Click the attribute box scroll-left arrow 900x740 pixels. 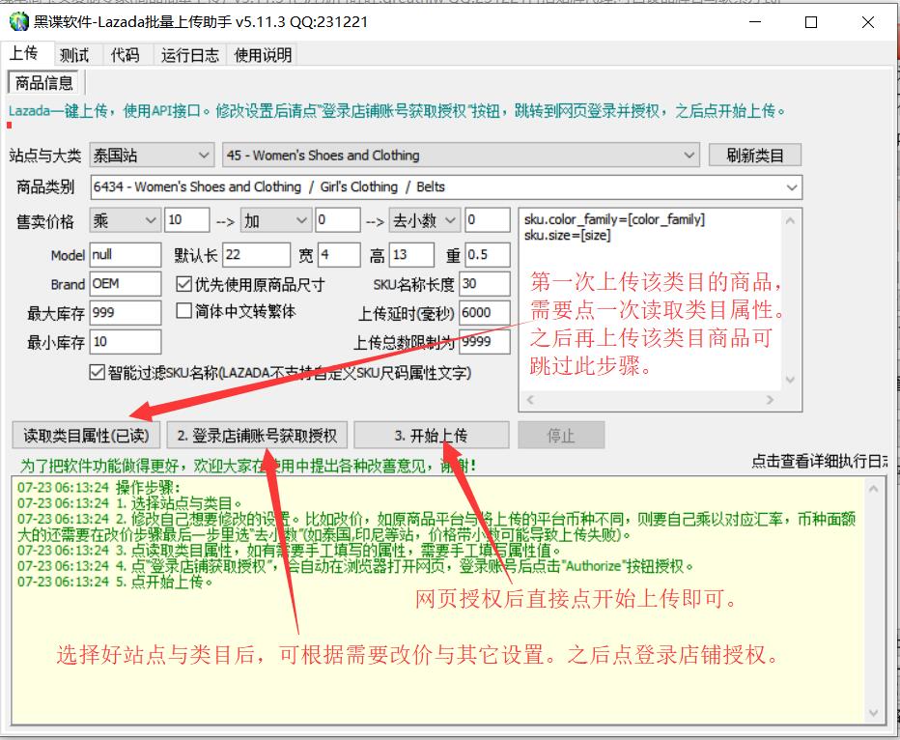pos(530,400)
